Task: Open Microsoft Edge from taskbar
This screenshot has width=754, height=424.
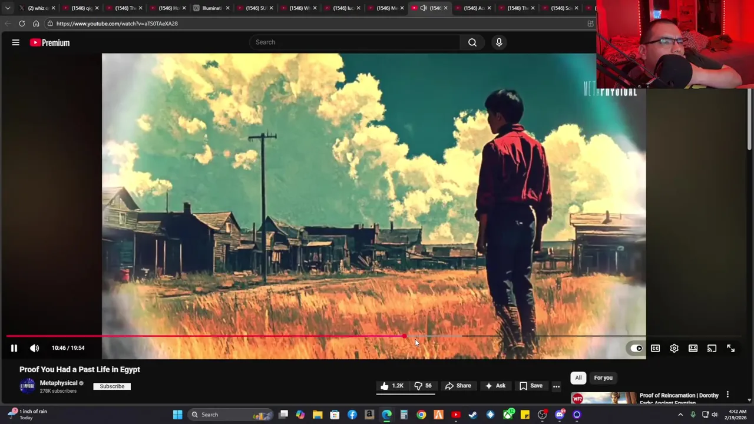Action: pos(386,415)
